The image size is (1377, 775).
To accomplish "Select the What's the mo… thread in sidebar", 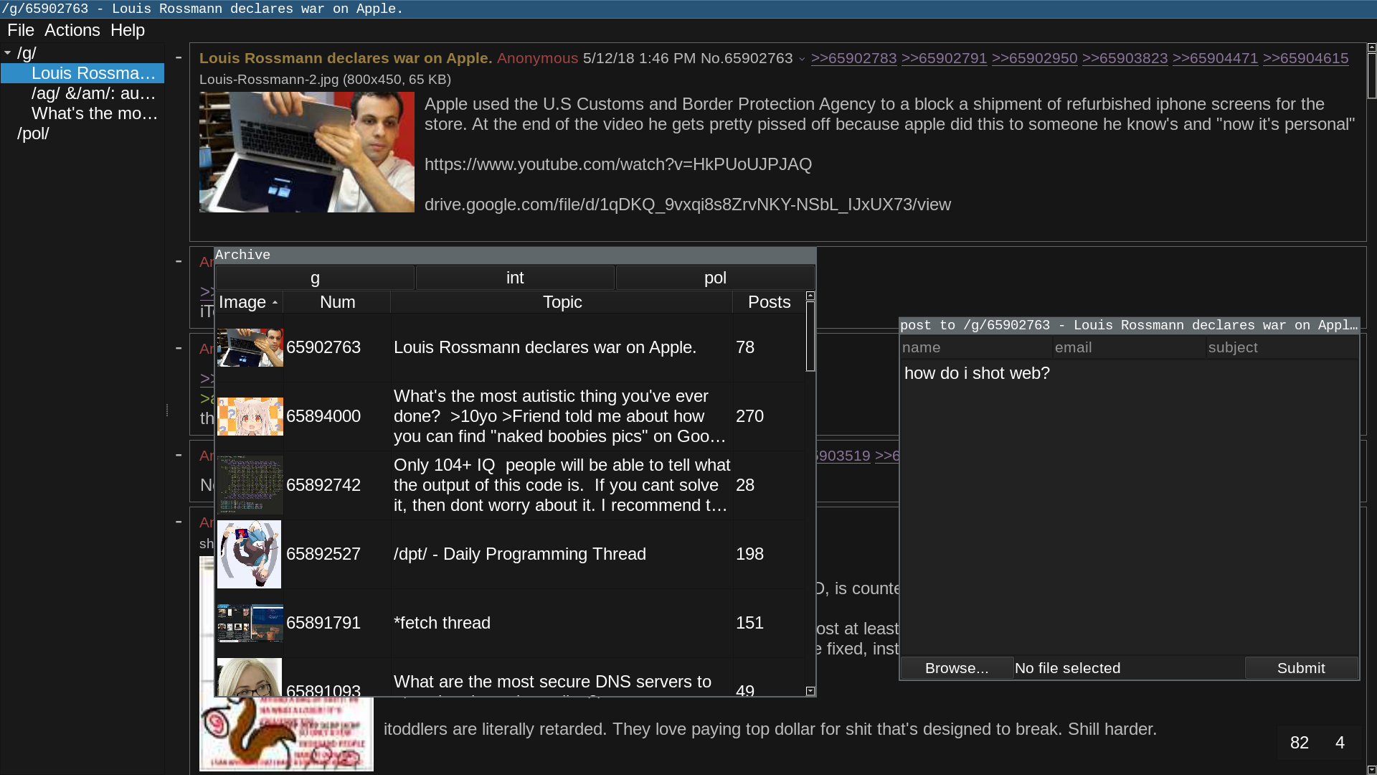I will pos(93,113).
